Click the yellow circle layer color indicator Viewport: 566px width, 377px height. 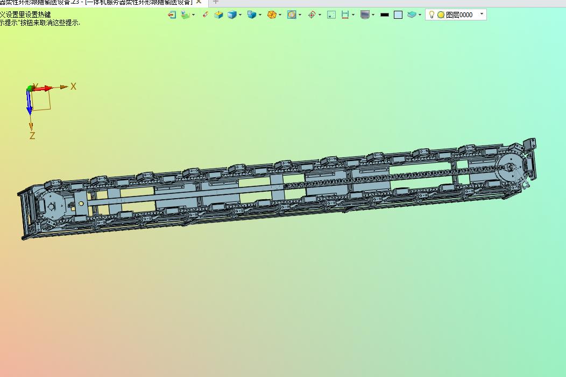click(441, 15)
